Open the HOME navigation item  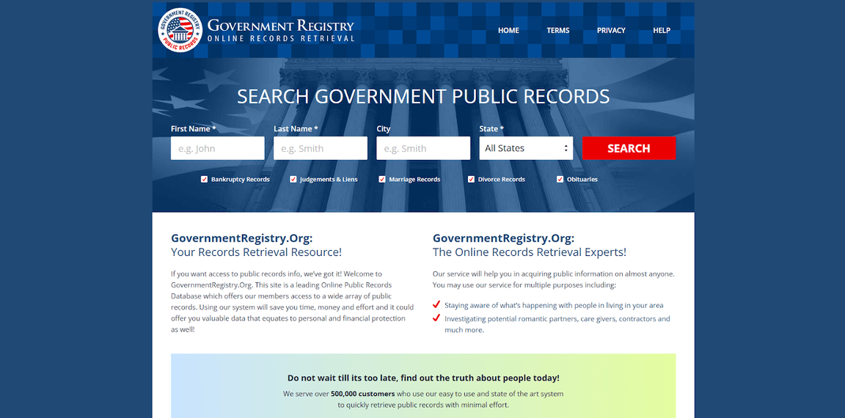(x=508, y=31)
